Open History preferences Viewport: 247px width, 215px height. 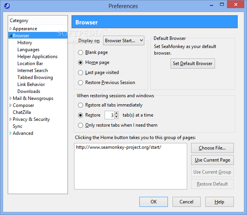click(x=25, y=43)
